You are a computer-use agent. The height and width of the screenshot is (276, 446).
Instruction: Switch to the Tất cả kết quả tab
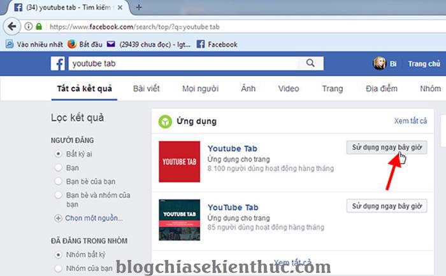point(84,88)
